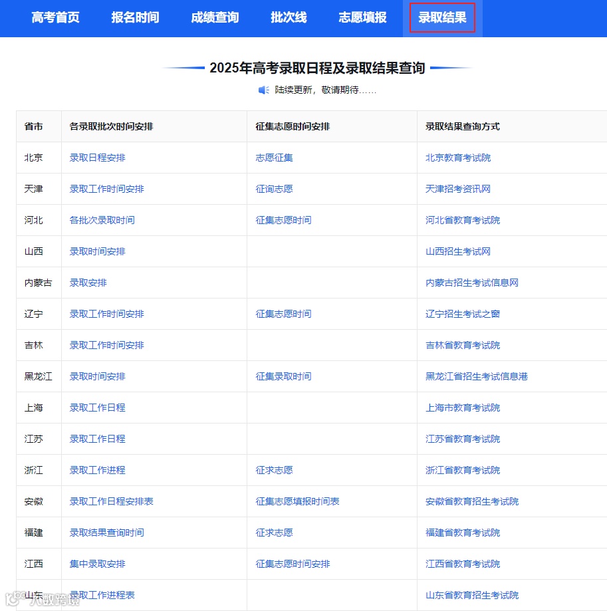Open Jiangsu's 录取工作日程 link
This screenshot has width=607, height=611.
tap(98, 439)
